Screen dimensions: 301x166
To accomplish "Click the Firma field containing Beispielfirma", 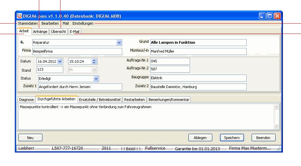I will 77,51.
